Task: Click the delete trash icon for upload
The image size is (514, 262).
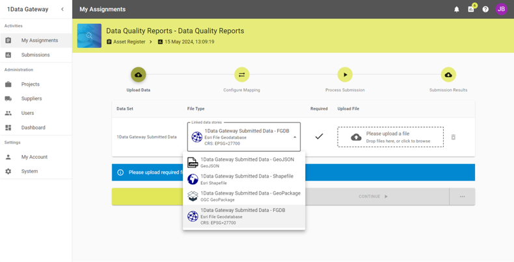Action: [453, 137]
